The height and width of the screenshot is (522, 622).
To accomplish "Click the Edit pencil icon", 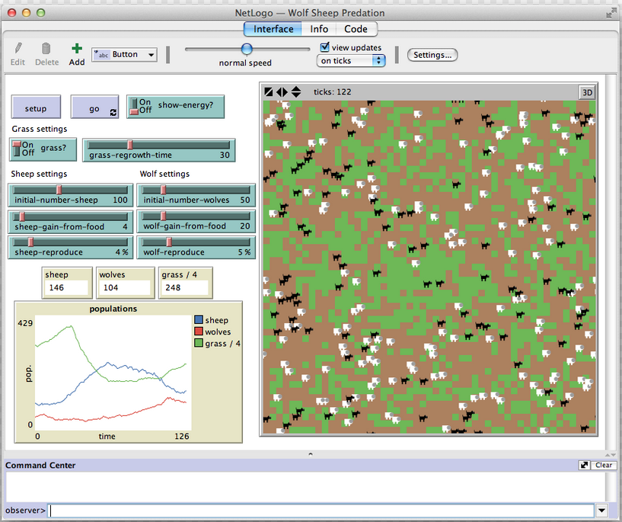I will (x=18, y=49).
